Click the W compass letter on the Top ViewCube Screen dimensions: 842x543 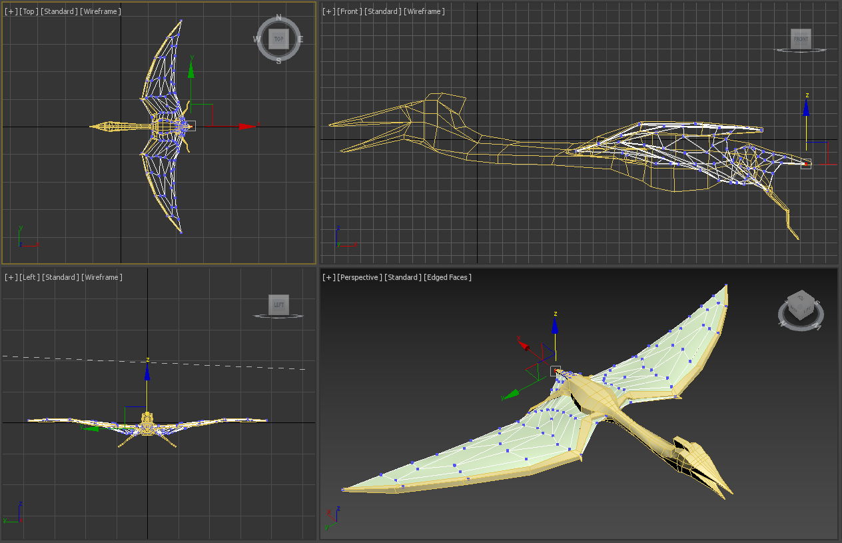tap(255, 38)
